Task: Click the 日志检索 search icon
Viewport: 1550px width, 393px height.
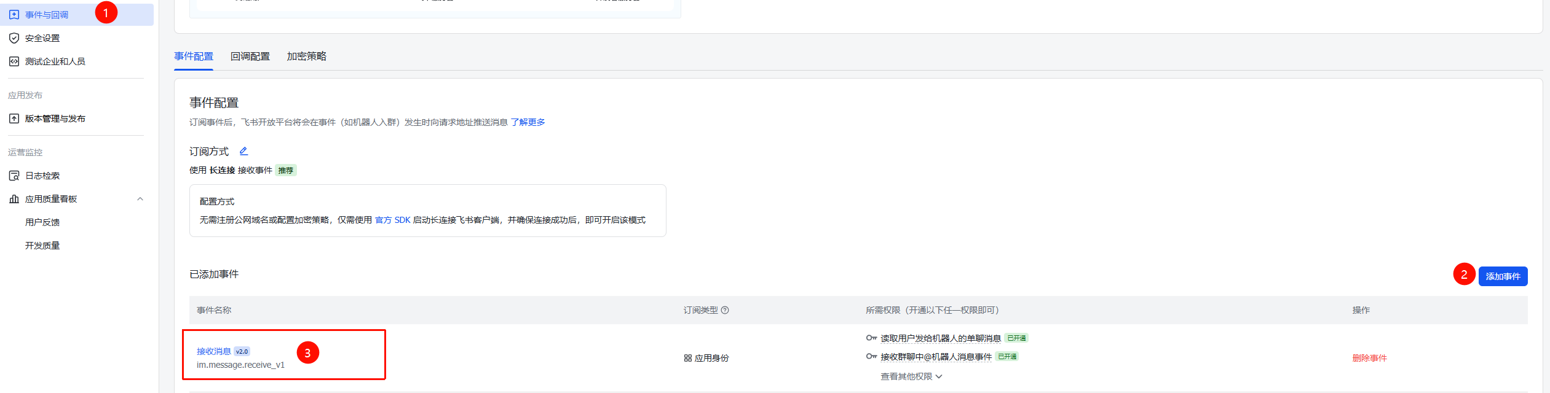Action: pyautogui.click(x=14, y=176)
